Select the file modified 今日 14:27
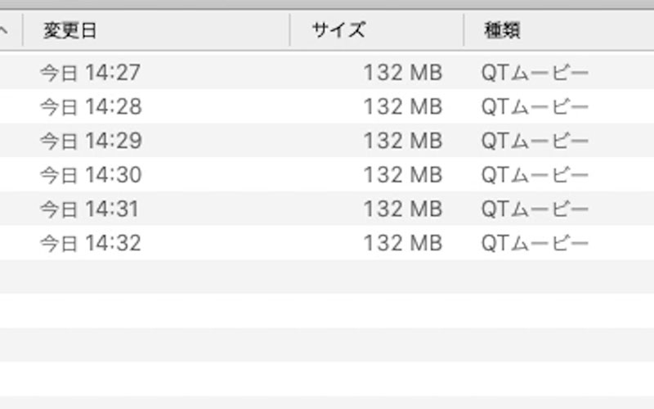Screen dimensions: 654x409 90,74
